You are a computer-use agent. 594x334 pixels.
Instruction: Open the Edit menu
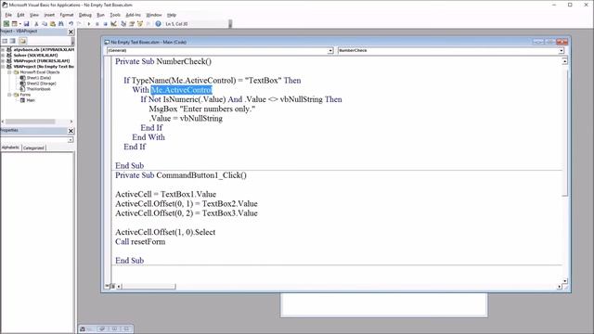[x=20, y=15]
